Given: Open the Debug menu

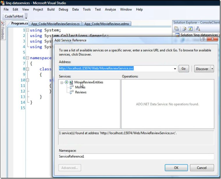Looking at the screenshot, I should [63, 9].
